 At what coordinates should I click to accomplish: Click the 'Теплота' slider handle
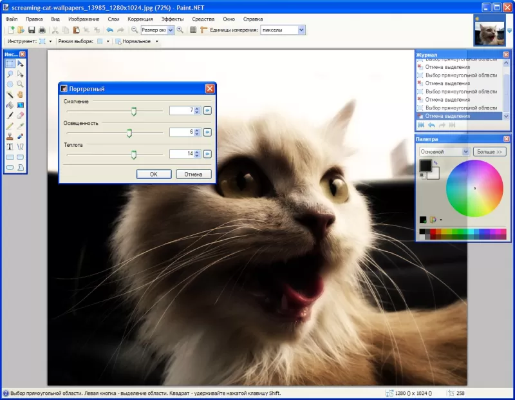coord(134,155)
